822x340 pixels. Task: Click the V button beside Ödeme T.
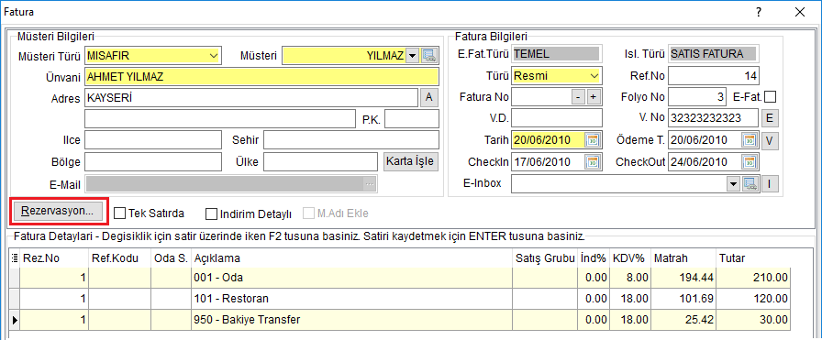click(770, 140)
